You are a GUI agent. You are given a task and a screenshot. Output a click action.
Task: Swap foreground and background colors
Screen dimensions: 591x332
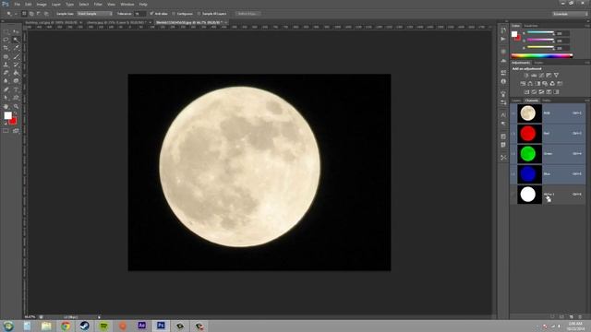pos(16,113)
